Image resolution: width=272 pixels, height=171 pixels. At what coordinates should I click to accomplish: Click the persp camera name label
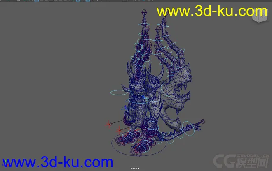135,168
